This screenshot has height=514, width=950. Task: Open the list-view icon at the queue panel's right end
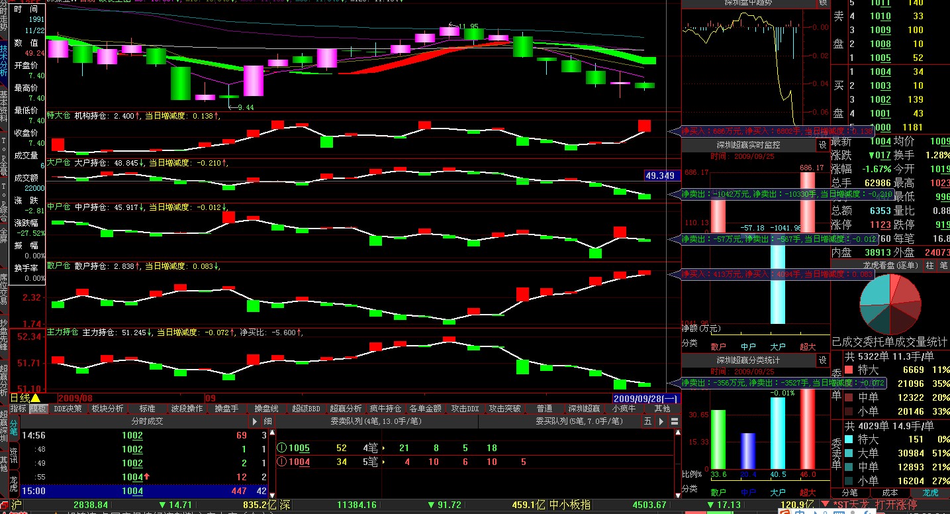675,421
